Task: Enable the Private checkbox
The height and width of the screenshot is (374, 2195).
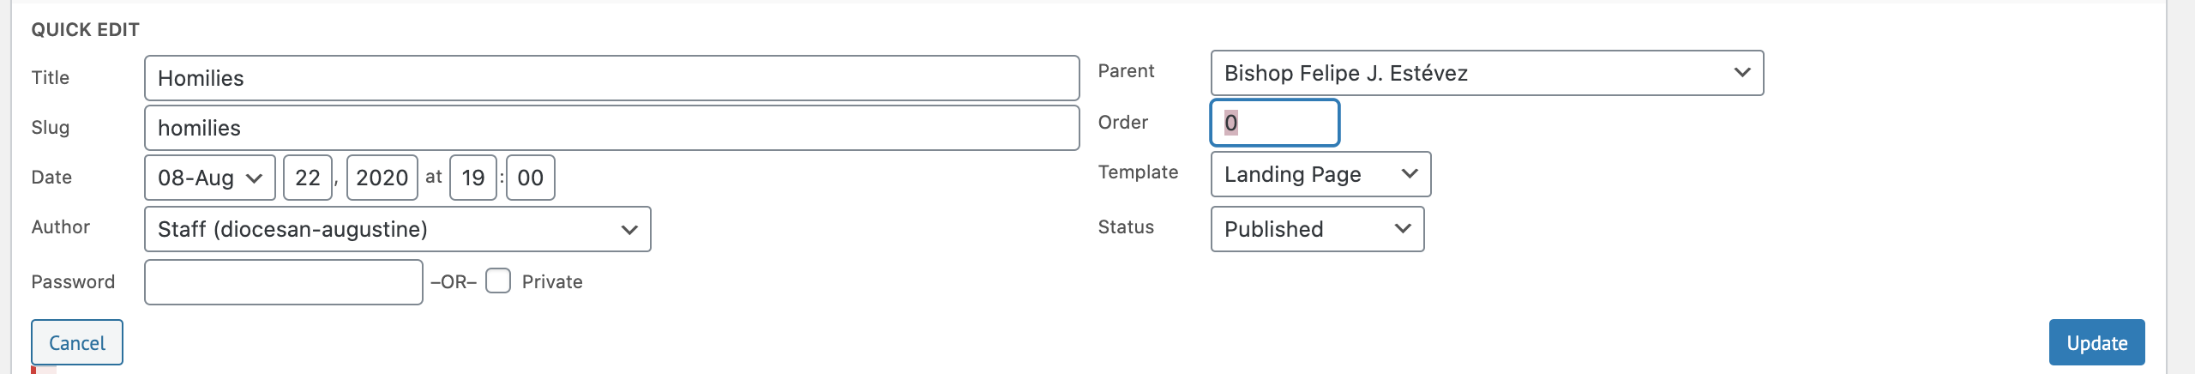Action: [498, 280]
